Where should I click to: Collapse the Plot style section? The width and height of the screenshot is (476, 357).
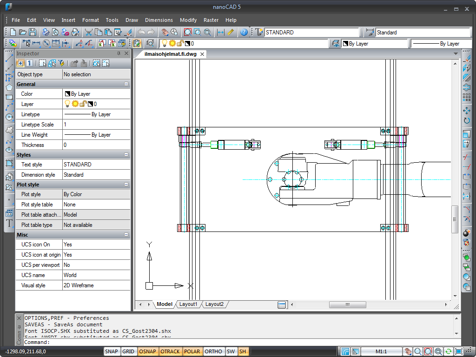pyautogui.click(x=126, y=184)
